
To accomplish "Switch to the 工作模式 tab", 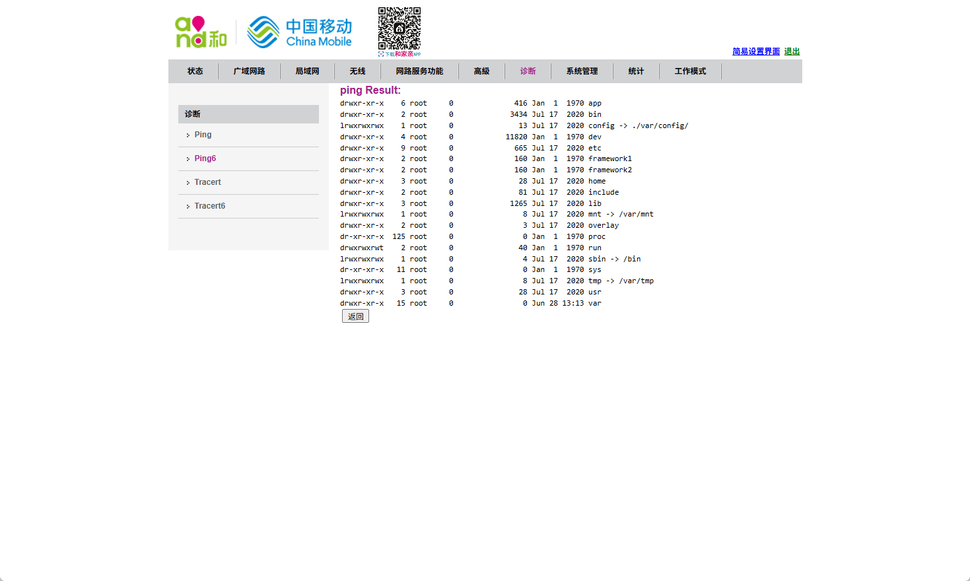I will tap(690, 71).
